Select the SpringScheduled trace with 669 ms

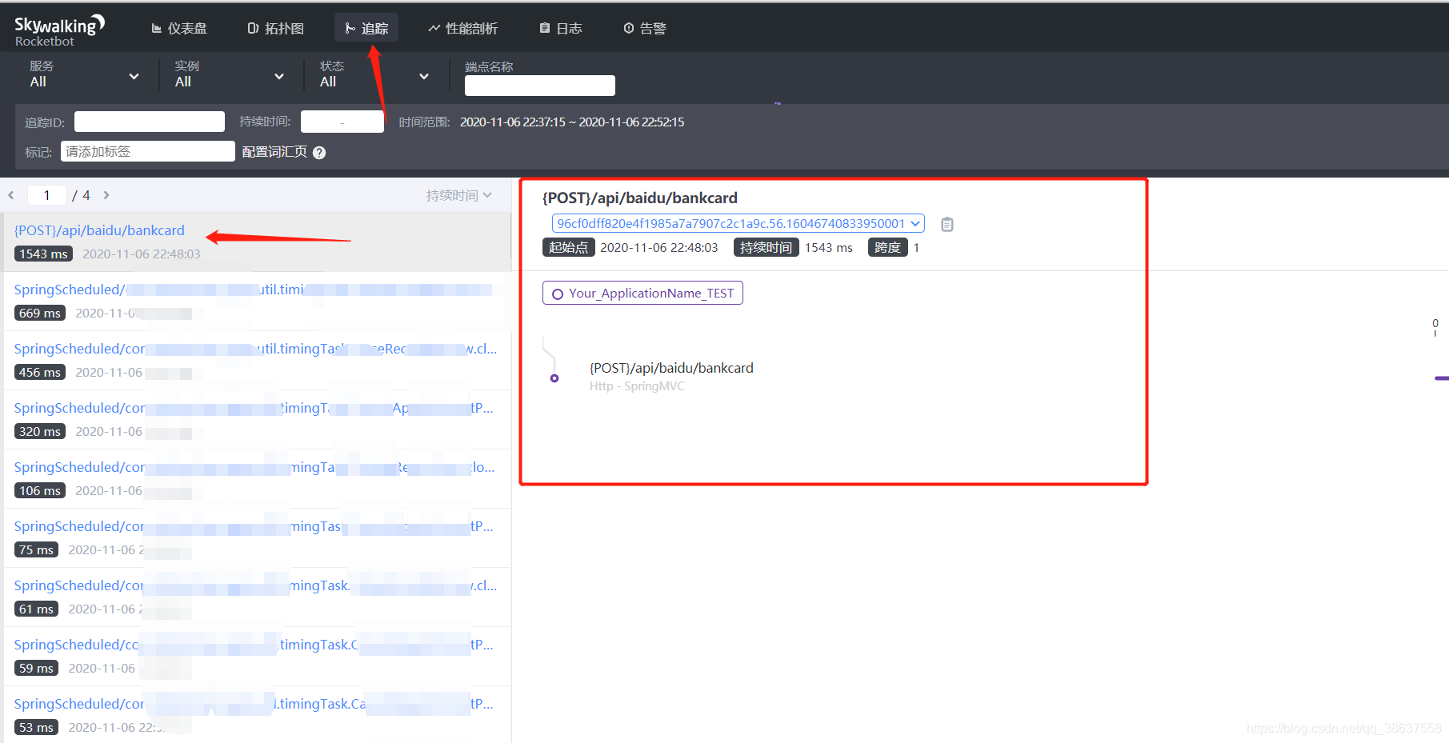click(258, 301)
